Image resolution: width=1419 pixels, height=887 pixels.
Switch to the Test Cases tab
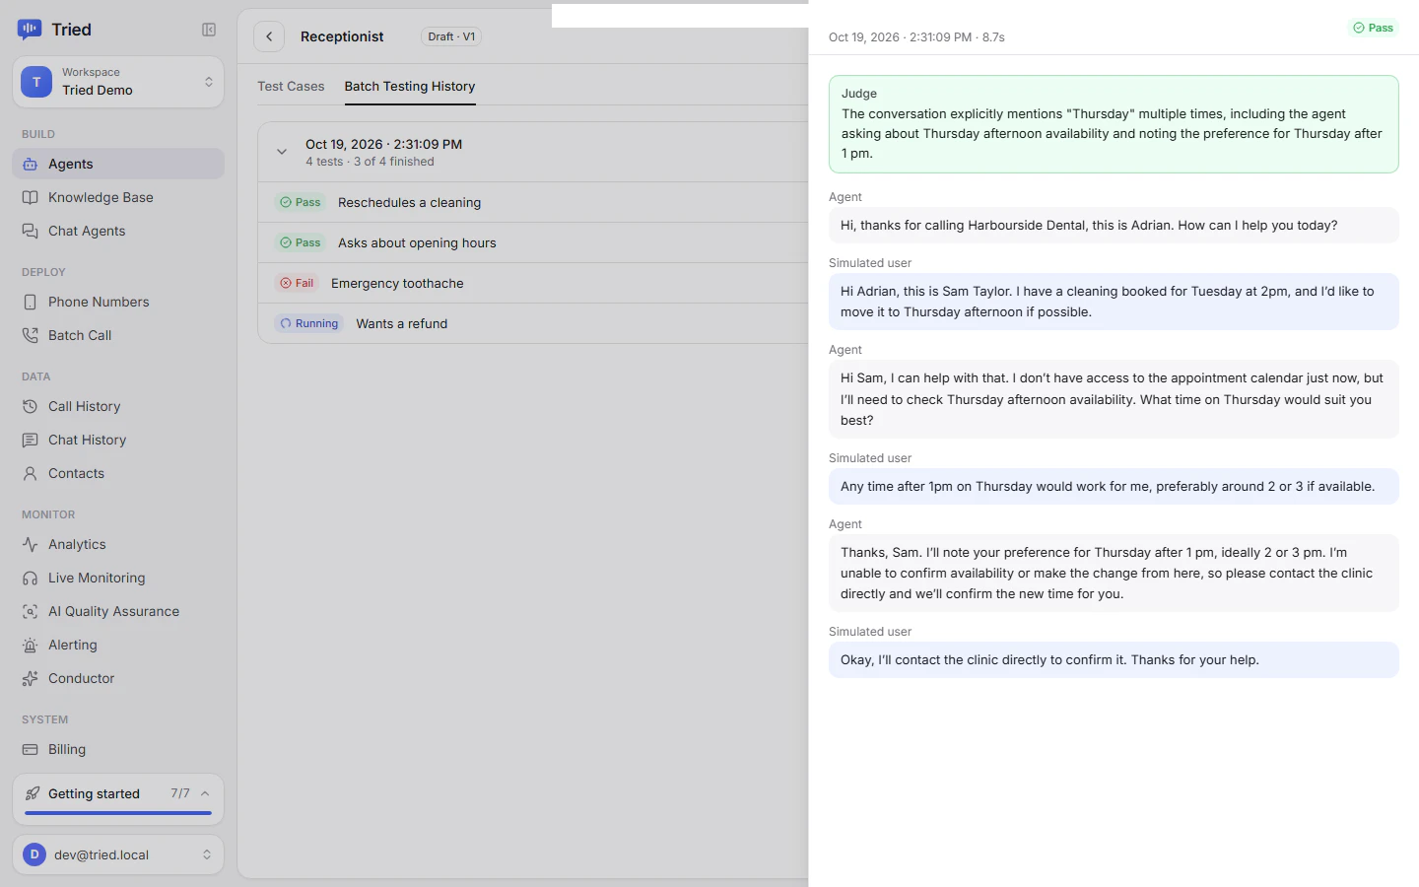[x=291, y=87]
